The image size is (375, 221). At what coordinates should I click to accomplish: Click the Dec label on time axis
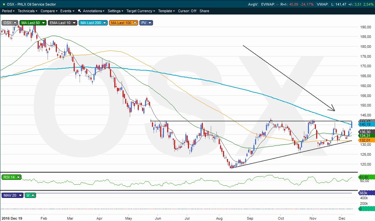[342, 218]
